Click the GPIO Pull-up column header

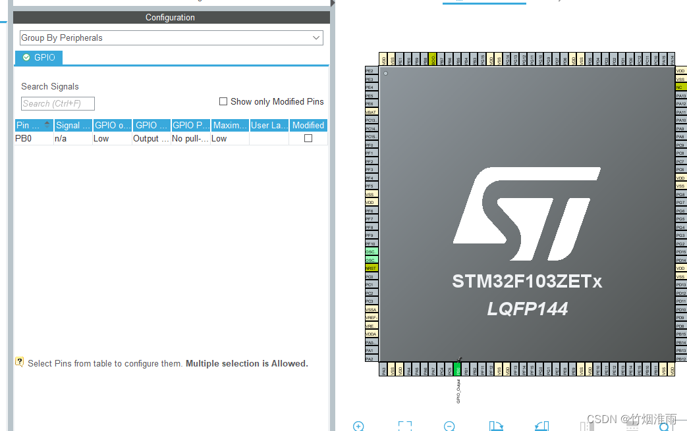click(x=191, y=125)
